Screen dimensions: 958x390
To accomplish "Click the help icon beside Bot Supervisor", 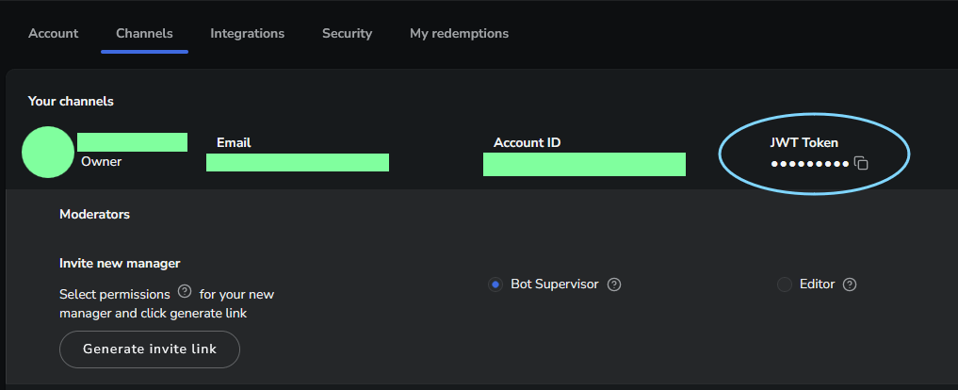I will (x=614, y=284).
